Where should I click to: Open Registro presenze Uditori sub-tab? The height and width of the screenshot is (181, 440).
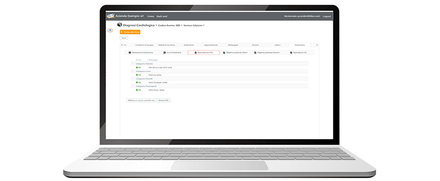click(x=235, y=52)
